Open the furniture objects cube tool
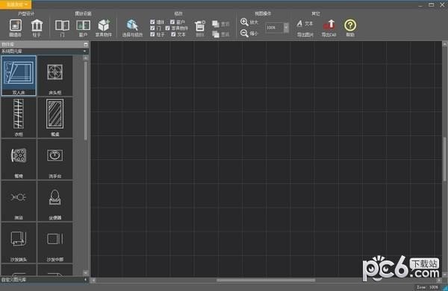Image resolution: width=448 pixels, height=291 pixels. pos(104,28)
